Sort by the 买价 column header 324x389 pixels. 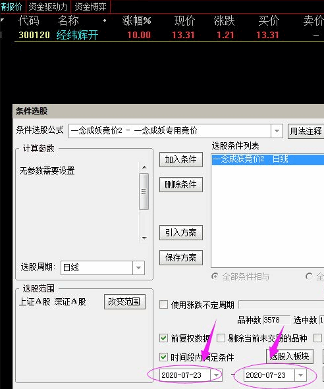tap(269, 20)
